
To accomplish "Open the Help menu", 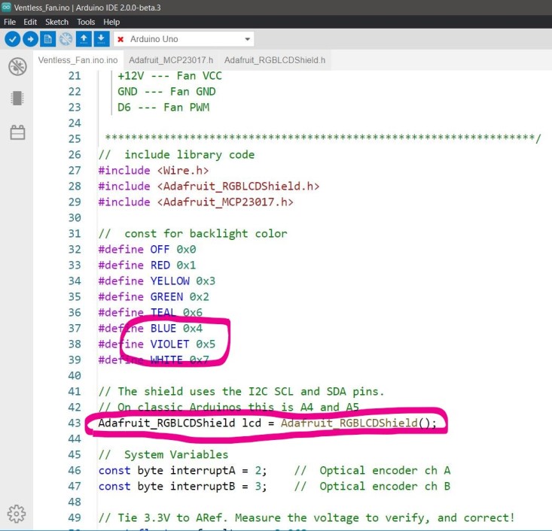I will click(111, 22).
